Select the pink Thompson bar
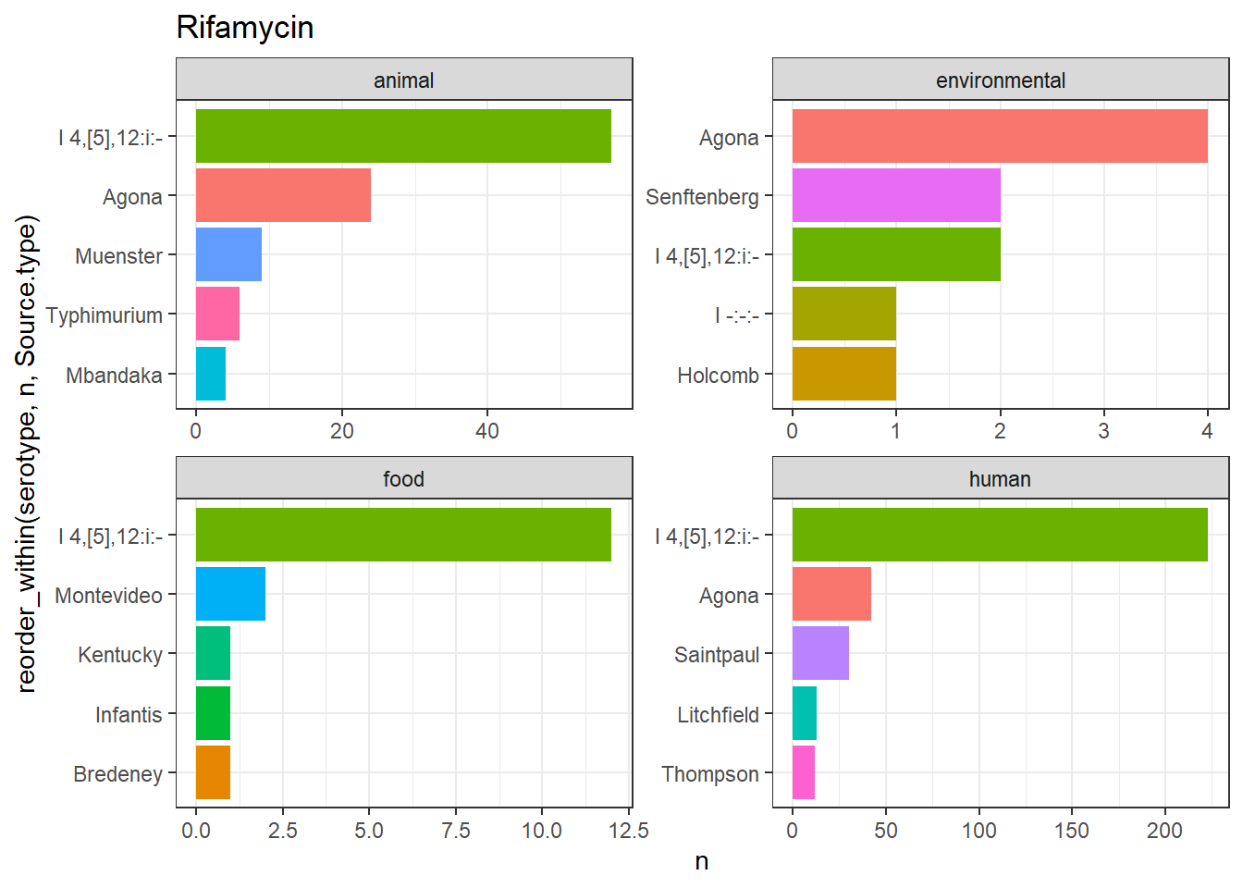Image resolution: width=1243 pixels, height=888 pixels. (x=804, y=772)
